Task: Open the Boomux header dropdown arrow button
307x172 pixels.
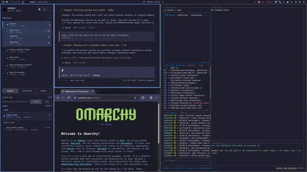Action: (x=50, y=9)
